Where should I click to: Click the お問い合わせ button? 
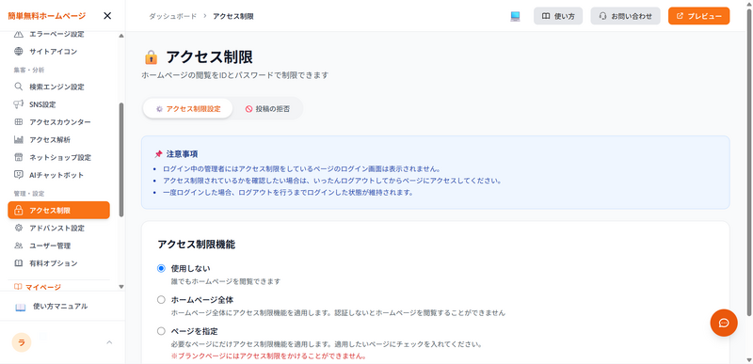pos(625,16)
